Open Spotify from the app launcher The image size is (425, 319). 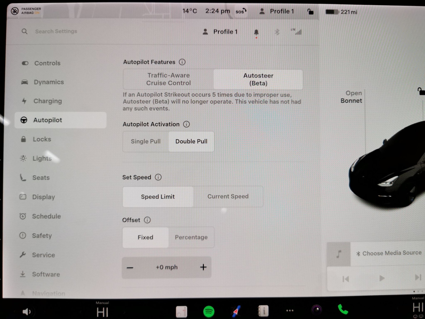(209, 311)
